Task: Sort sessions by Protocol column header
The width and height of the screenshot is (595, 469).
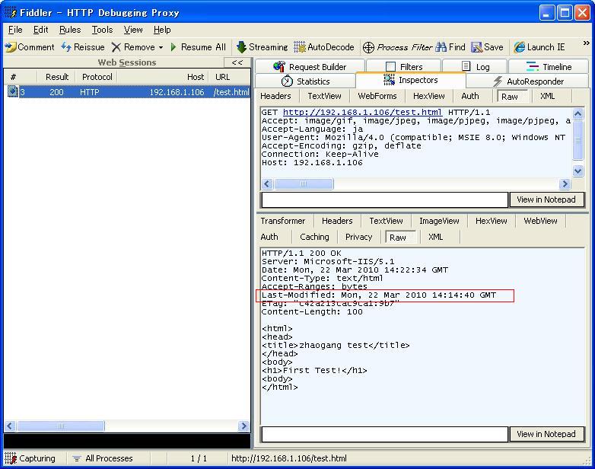Action: click(97, 77)
